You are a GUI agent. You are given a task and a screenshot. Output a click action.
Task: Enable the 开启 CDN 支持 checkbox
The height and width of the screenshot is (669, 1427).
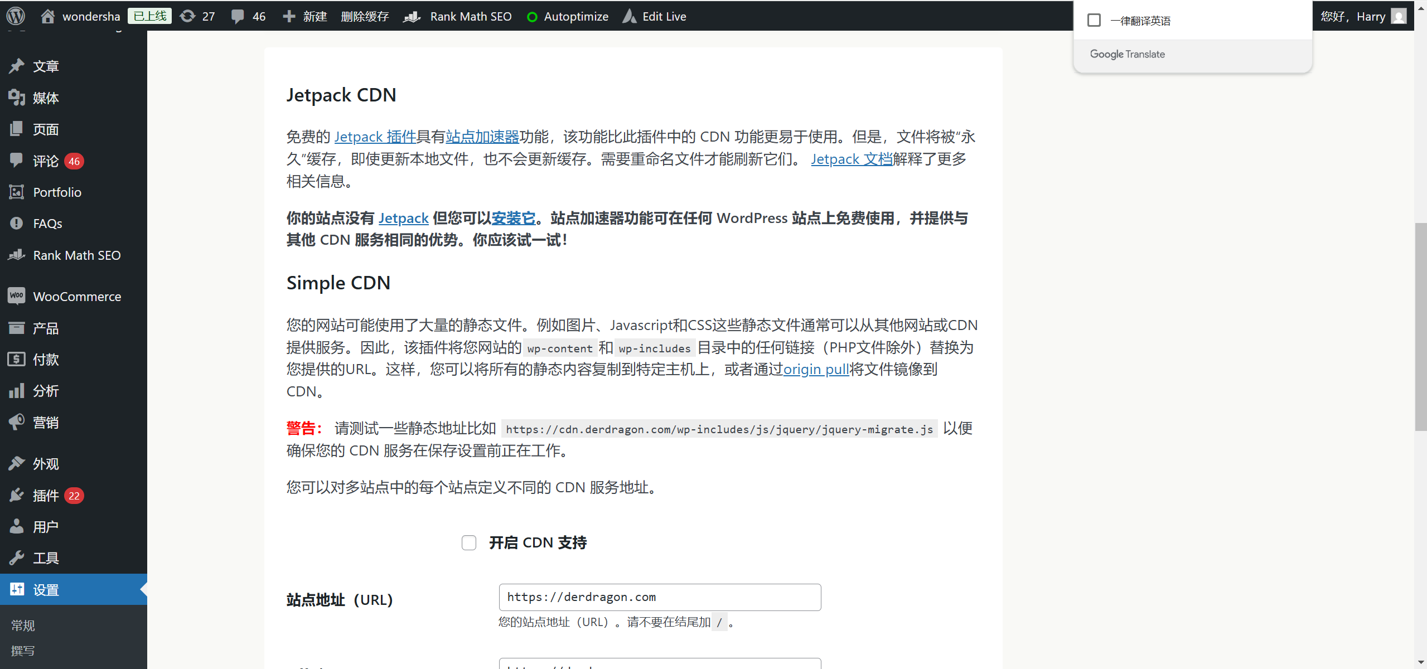468,542
